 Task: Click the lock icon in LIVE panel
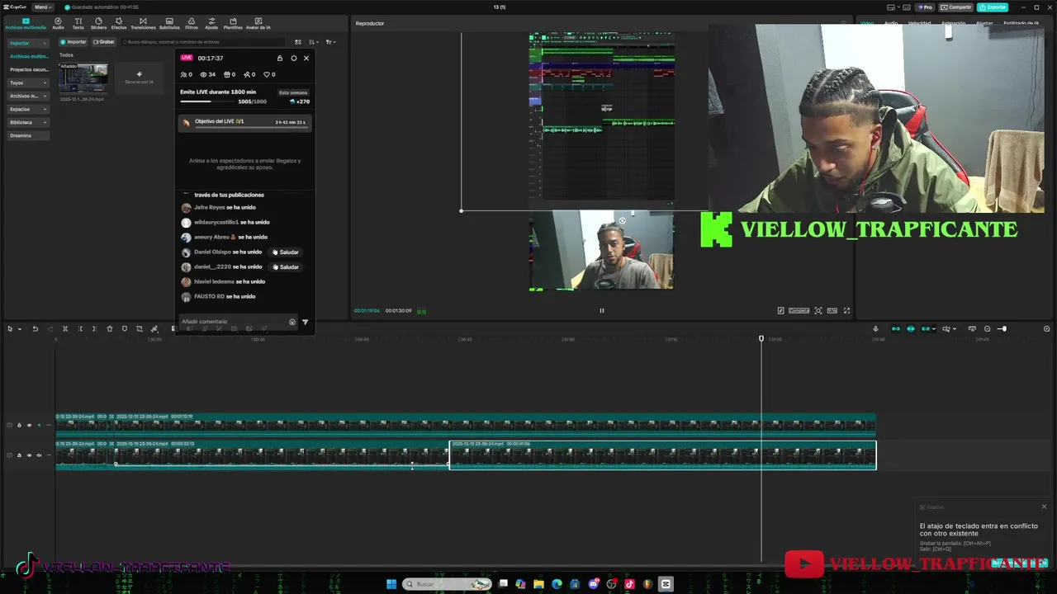[x=279, y=58]
